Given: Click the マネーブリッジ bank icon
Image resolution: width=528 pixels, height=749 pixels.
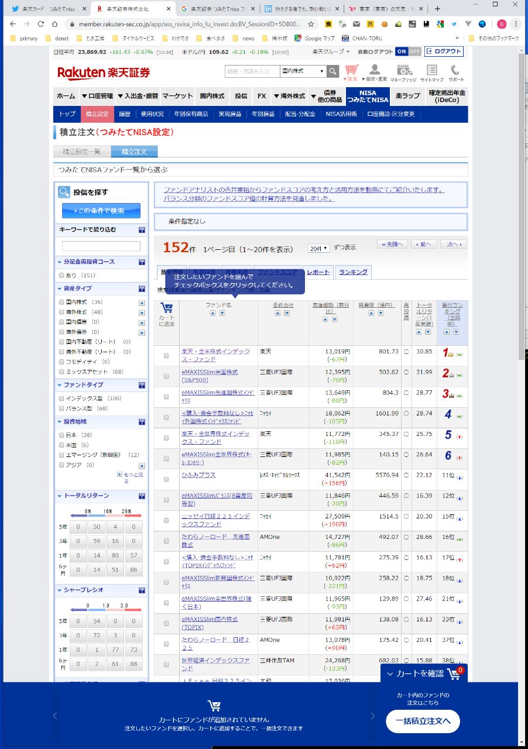Looking at the screenshot, I should pyautogui.click(x=403, y=73).
